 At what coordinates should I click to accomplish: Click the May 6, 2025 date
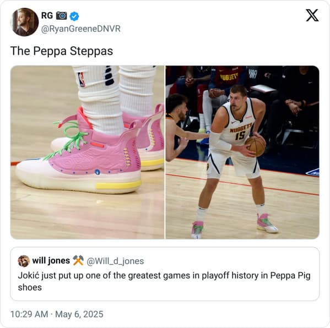(x=79, y=314)
